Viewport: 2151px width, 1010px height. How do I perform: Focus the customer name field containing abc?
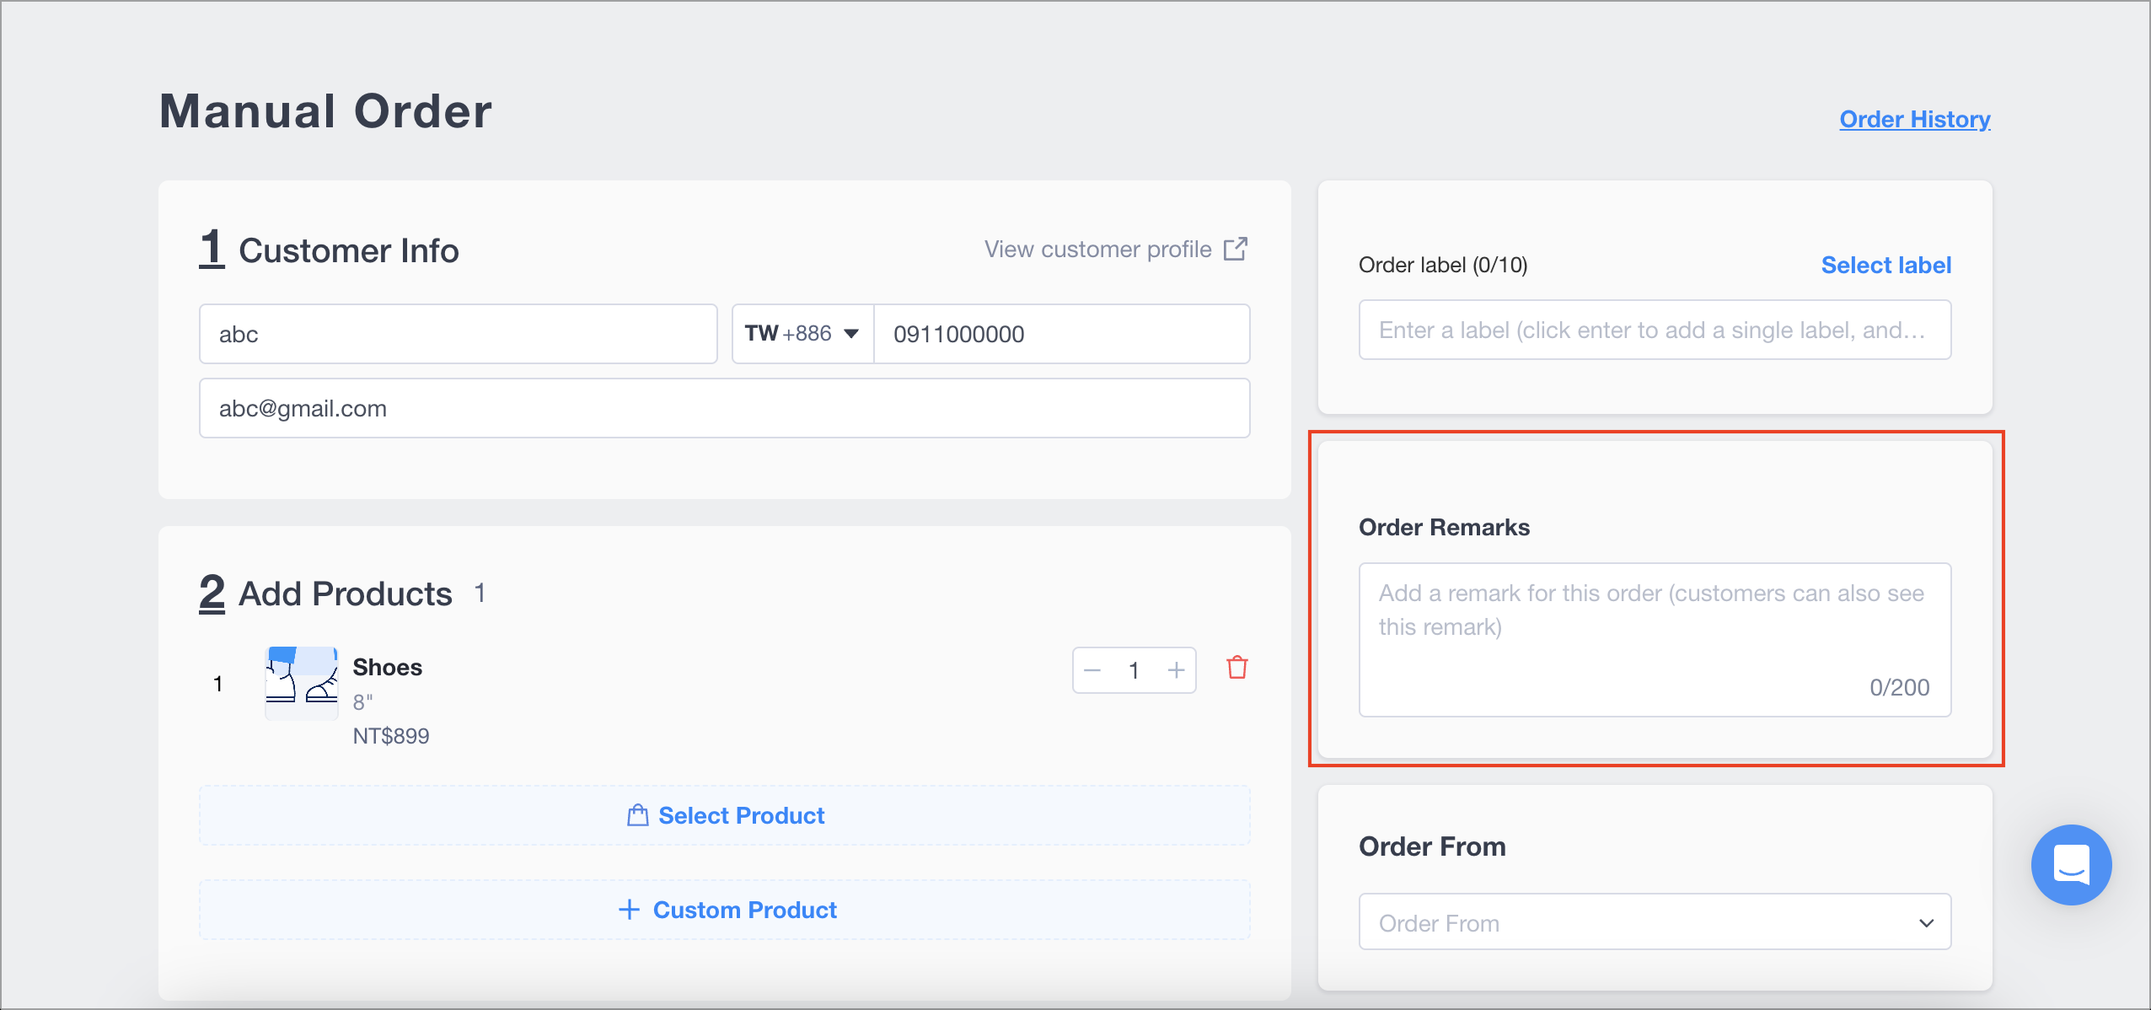coord(459,334)
